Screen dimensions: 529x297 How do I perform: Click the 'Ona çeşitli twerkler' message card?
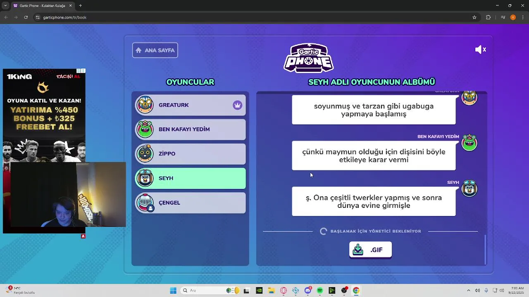[x=374, y=201]
